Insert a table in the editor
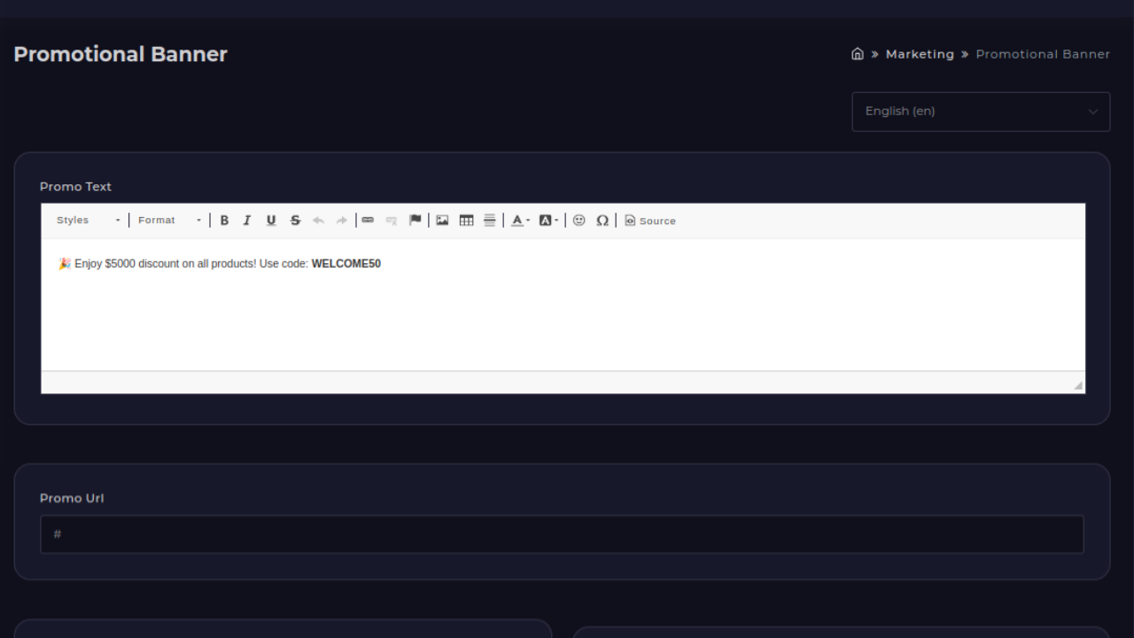1134x638 pixels. pyautogui.click(x=466, y=220)
